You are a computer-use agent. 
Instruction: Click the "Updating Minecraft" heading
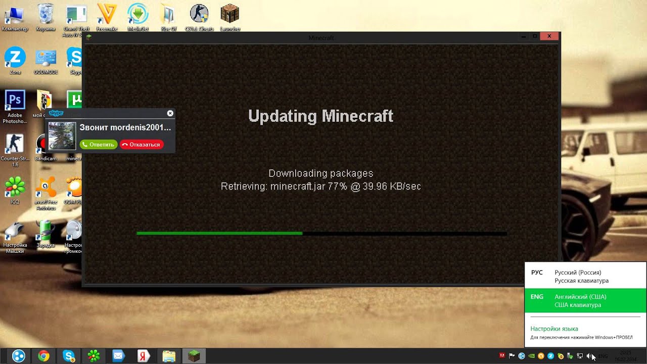click(320, 116)
